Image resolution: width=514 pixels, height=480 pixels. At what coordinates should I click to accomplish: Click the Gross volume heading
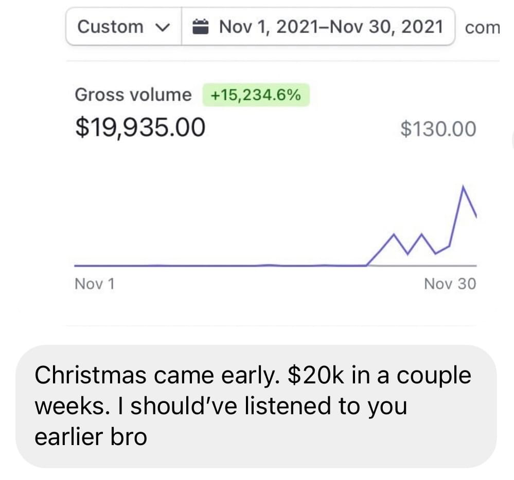133,95
